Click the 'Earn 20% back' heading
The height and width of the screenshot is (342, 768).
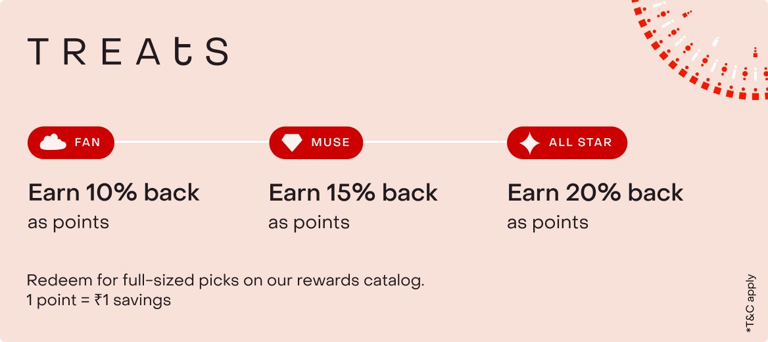click(x=595, y=193)
